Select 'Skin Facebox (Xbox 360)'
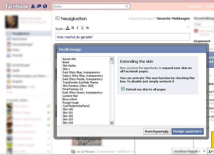 click(x=78, y=86)
